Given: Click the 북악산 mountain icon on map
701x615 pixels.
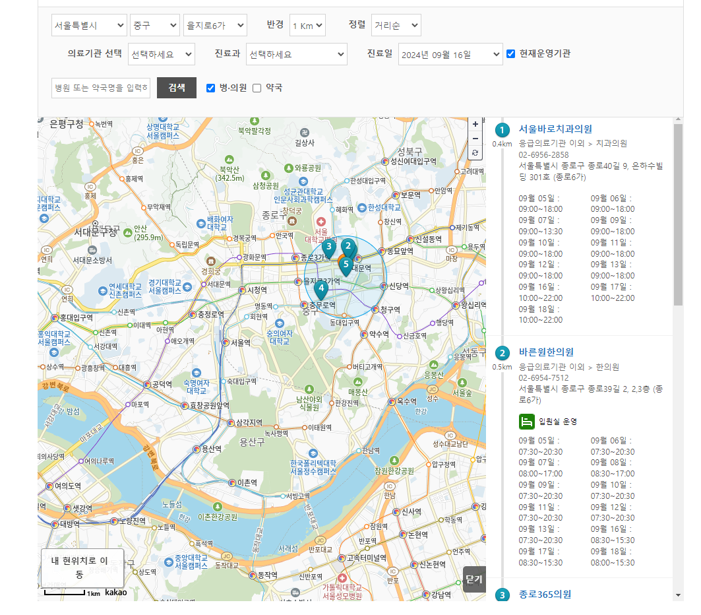Looking at the screenshot, I should [x=229, y=159].
